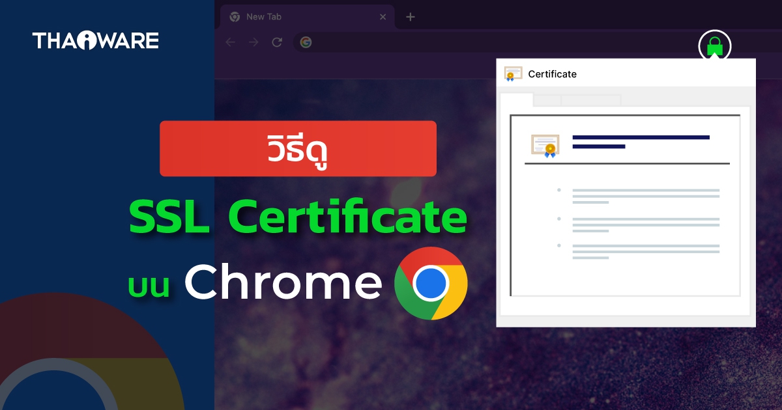Click the green padlock security icon
Image resolution: width=782 pixels, height=410 pixels.
(x=714, y=46)
